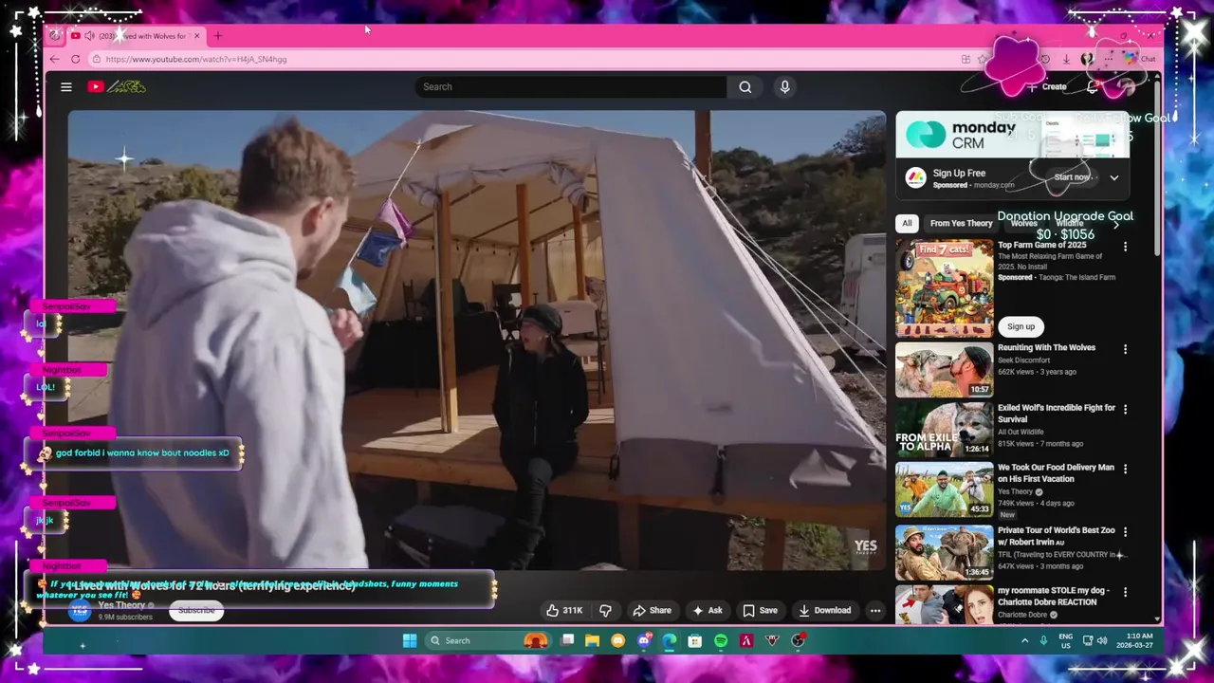Start voice search with the microphone icon
This screenshot has height=683, width=1214.
click(784, 86)
